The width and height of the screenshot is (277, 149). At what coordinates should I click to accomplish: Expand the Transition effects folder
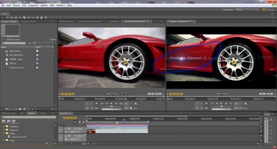click(4, 126)
